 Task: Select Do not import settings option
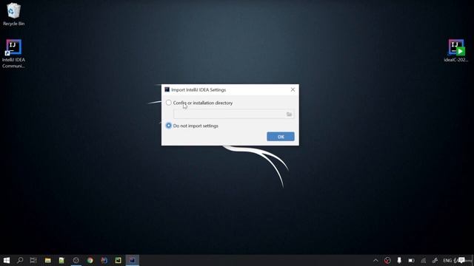click(169, 126)
